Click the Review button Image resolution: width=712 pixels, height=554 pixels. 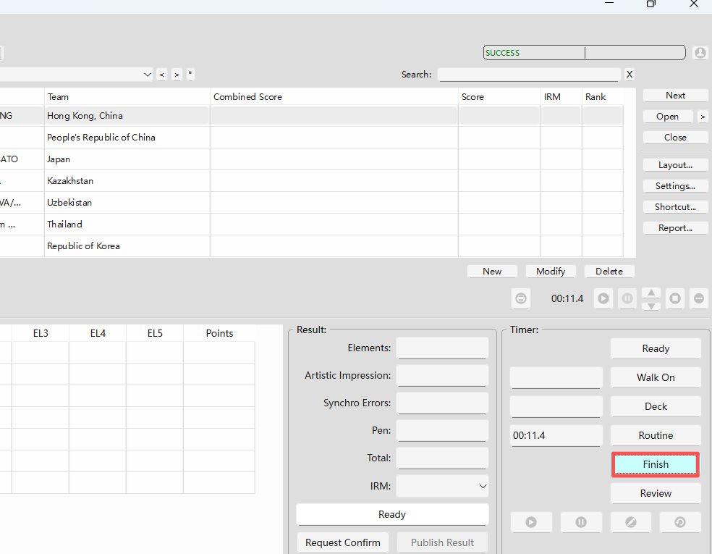(x=656, y=494)
